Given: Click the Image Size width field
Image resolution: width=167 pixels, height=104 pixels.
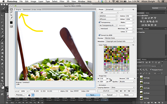Looking at the screenshot, I should 103,79.
